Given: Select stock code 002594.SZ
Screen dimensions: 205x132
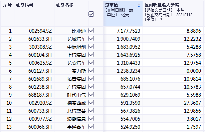Looking at the screenshot, I should 40,31.
